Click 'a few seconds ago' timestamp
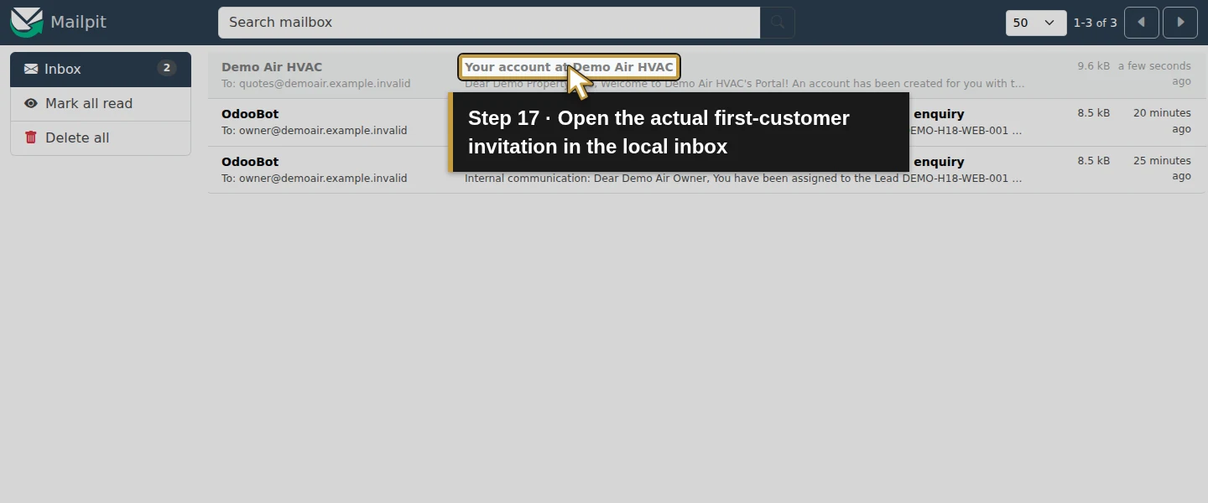This screenshot has height=503, width=1208. click(1154, 74)
